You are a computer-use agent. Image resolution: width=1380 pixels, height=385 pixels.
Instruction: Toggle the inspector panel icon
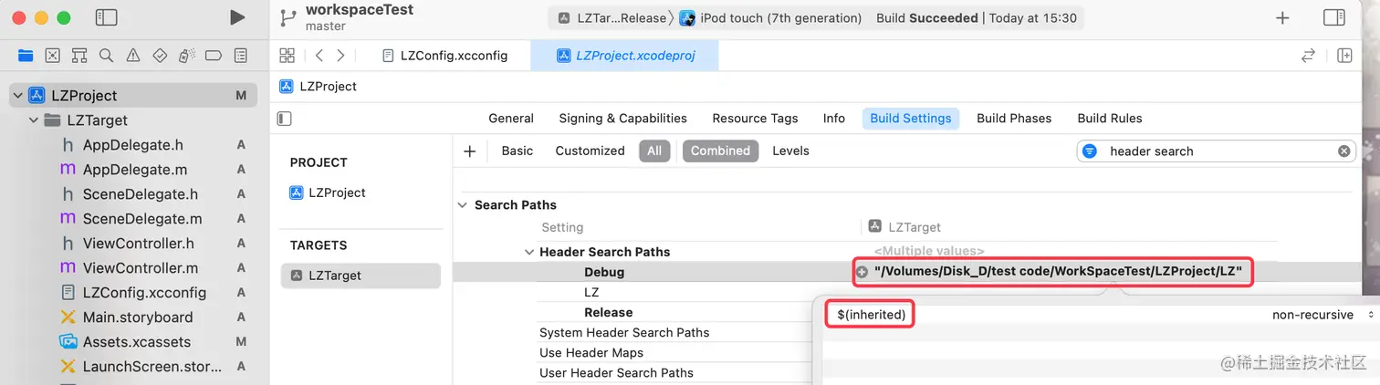pos(1333,17)
